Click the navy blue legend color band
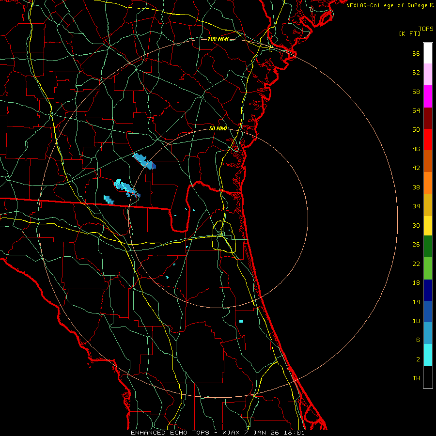Image resolution: width=436 pixels, height=436 pixels. [428, 290]
